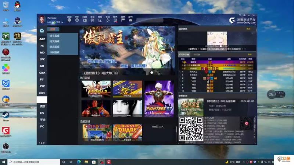Click the search field in top bar
Viewport: 294px width, 165px height.
(150, 20)
